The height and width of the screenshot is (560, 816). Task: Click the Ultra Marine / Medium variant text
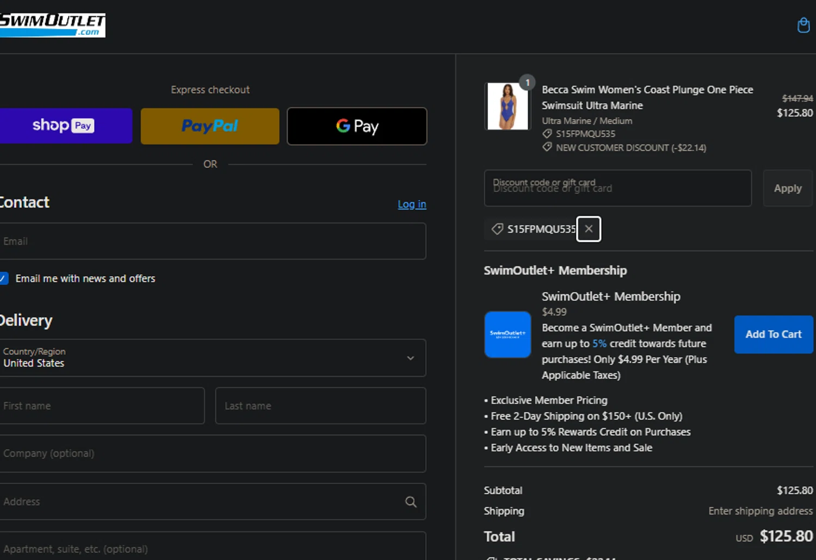click(x=587, y=121)
